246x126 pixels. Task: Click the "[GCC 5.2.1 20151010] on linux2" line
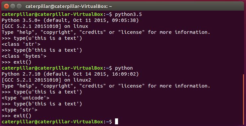(x=46, y=80)
